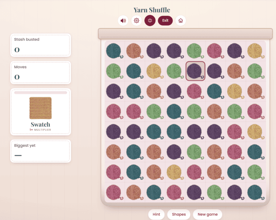This screenshot has width=276, height=220.
Task: Select the pink yarn ball in the top row
Action: coord(215,51)
